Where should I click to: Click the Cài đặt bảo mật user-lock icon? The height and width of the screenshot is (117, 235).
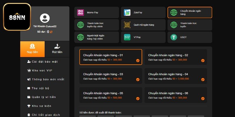pos(29,62)
